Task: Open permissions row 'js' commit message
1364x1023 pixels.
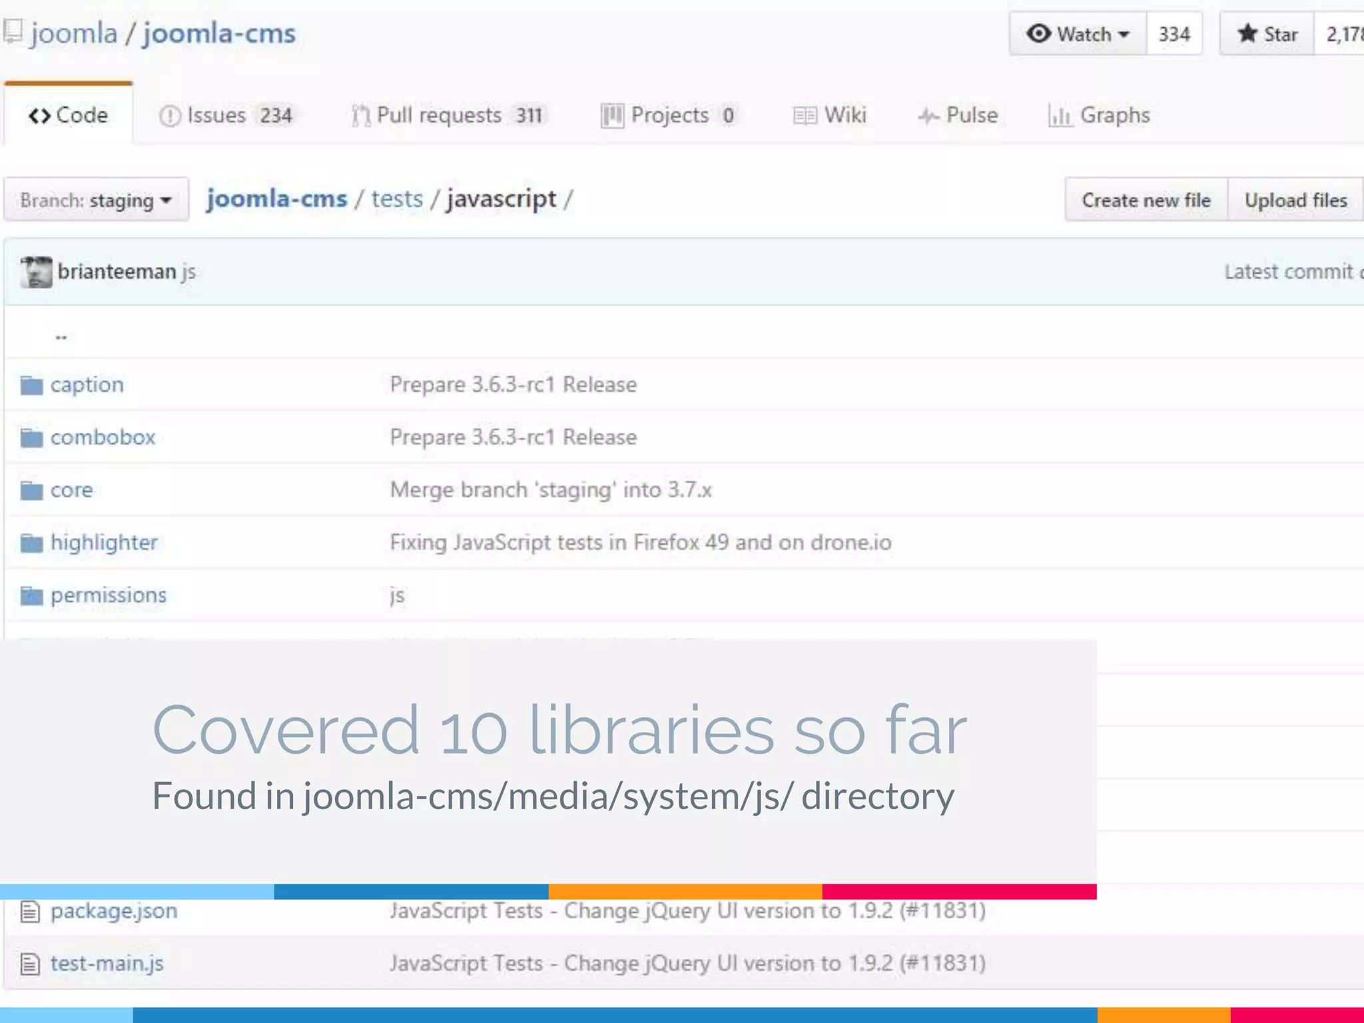Action: 397,596
